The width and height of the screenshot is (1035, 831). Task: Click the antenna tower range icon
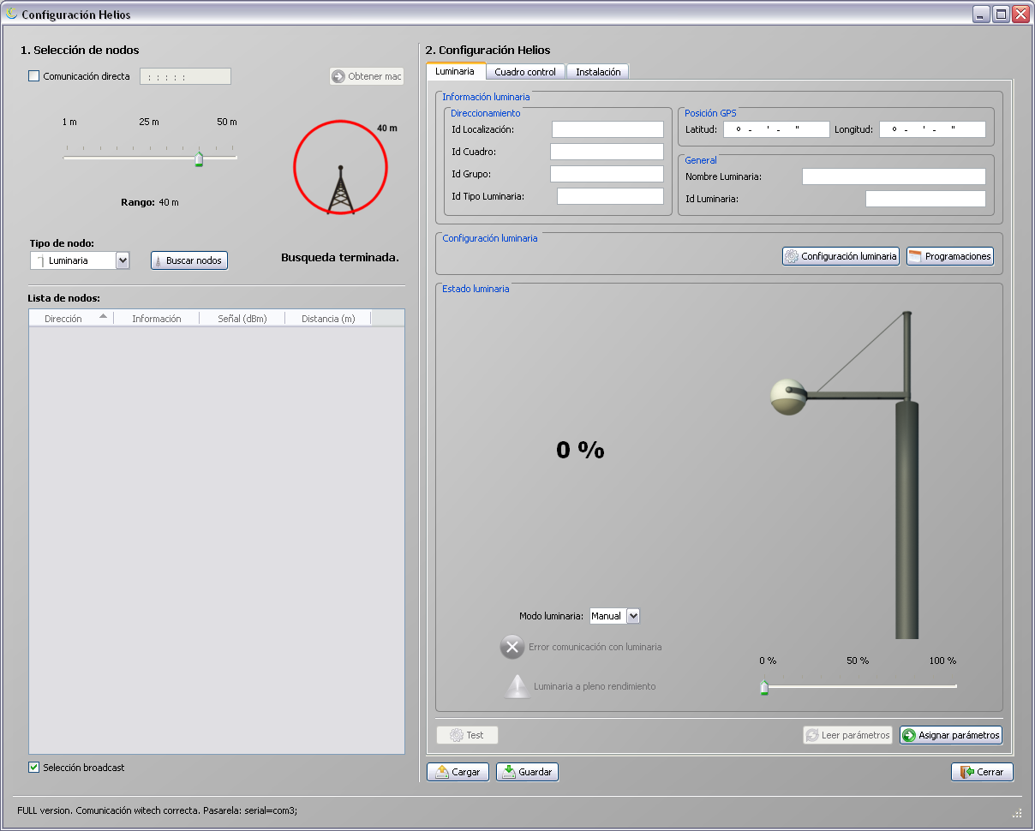tap(341, 189)
